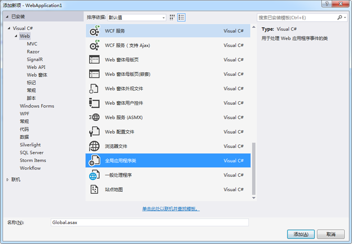Viewport: 352px width, 244px height.
Task: Select Web 服务 (ASMX) template name
Action: tap(123, 117)
